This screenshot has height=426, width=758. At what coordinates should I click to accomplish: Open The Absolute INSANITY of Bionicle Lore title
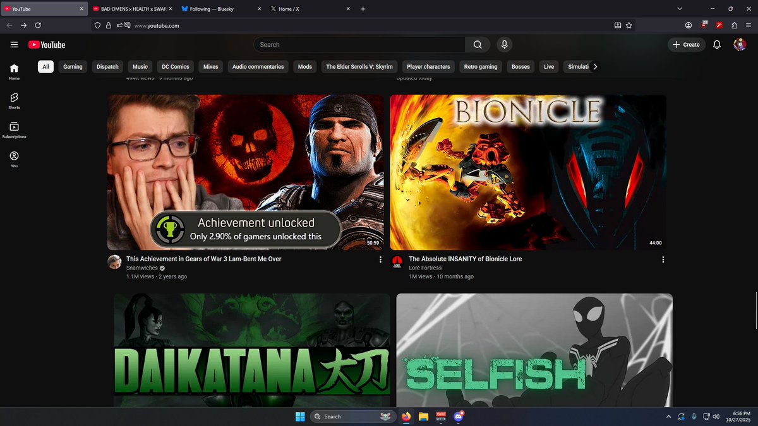tap(465, 259)
